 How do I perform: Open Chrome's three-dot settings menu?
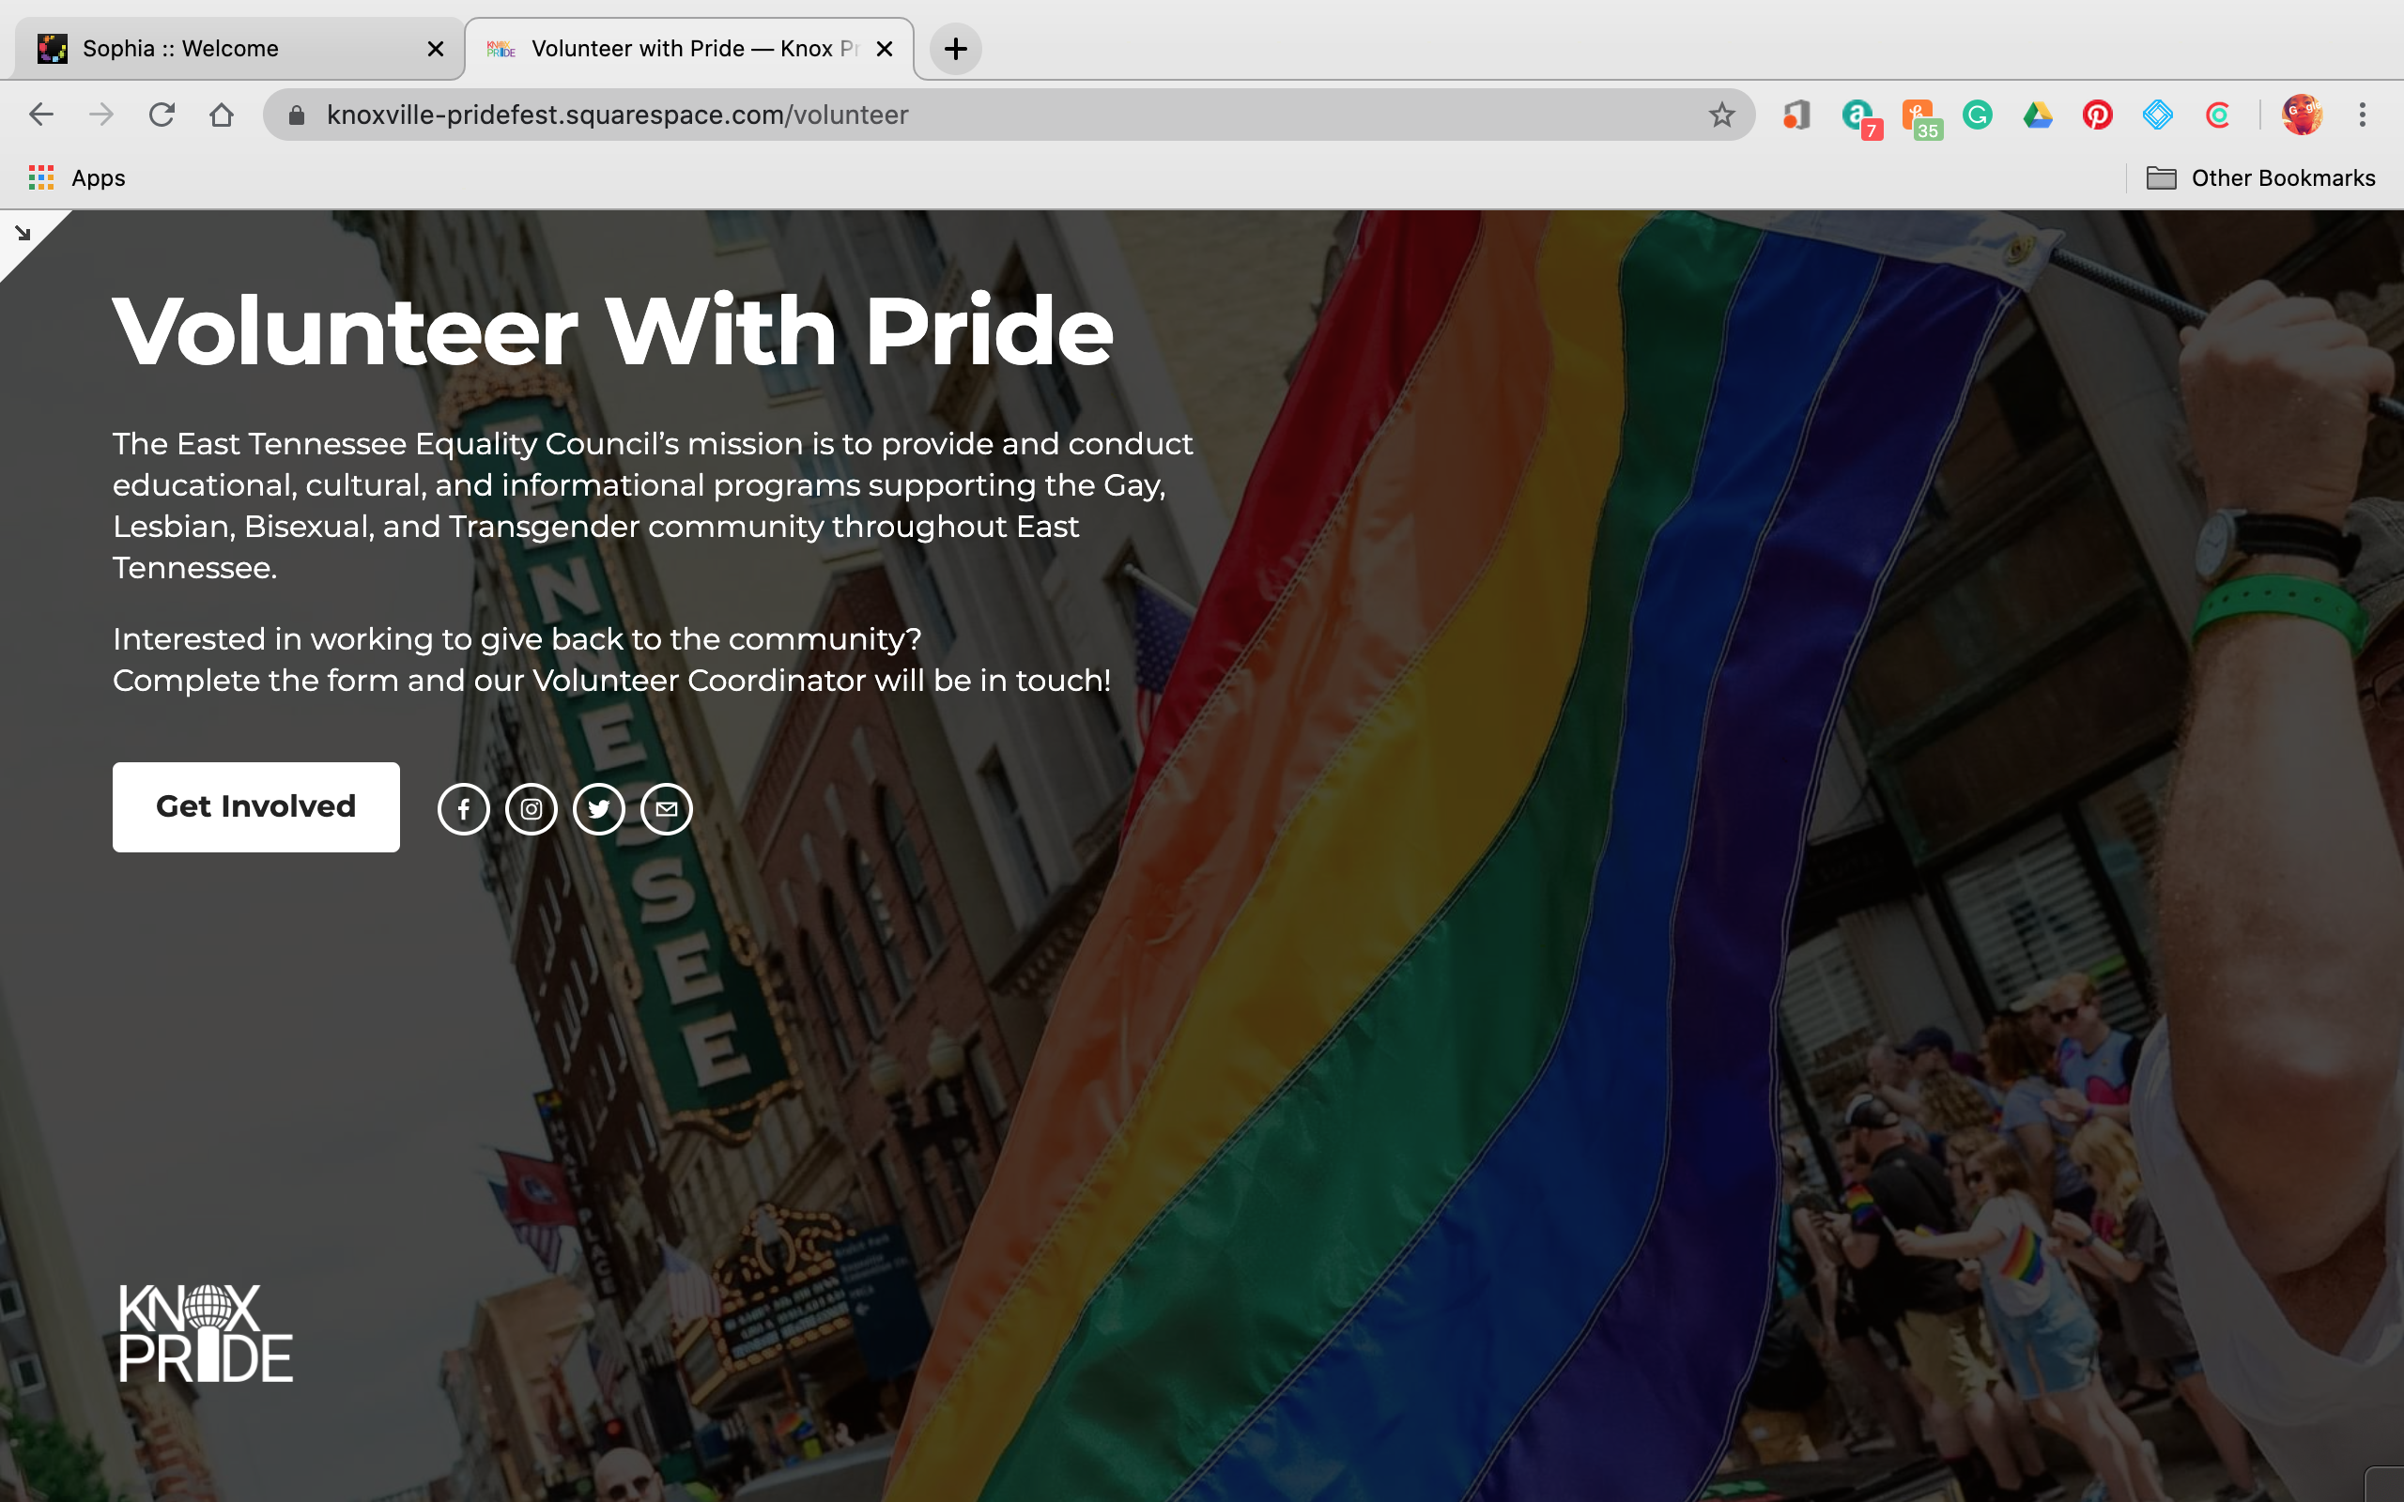point(2363,115)
